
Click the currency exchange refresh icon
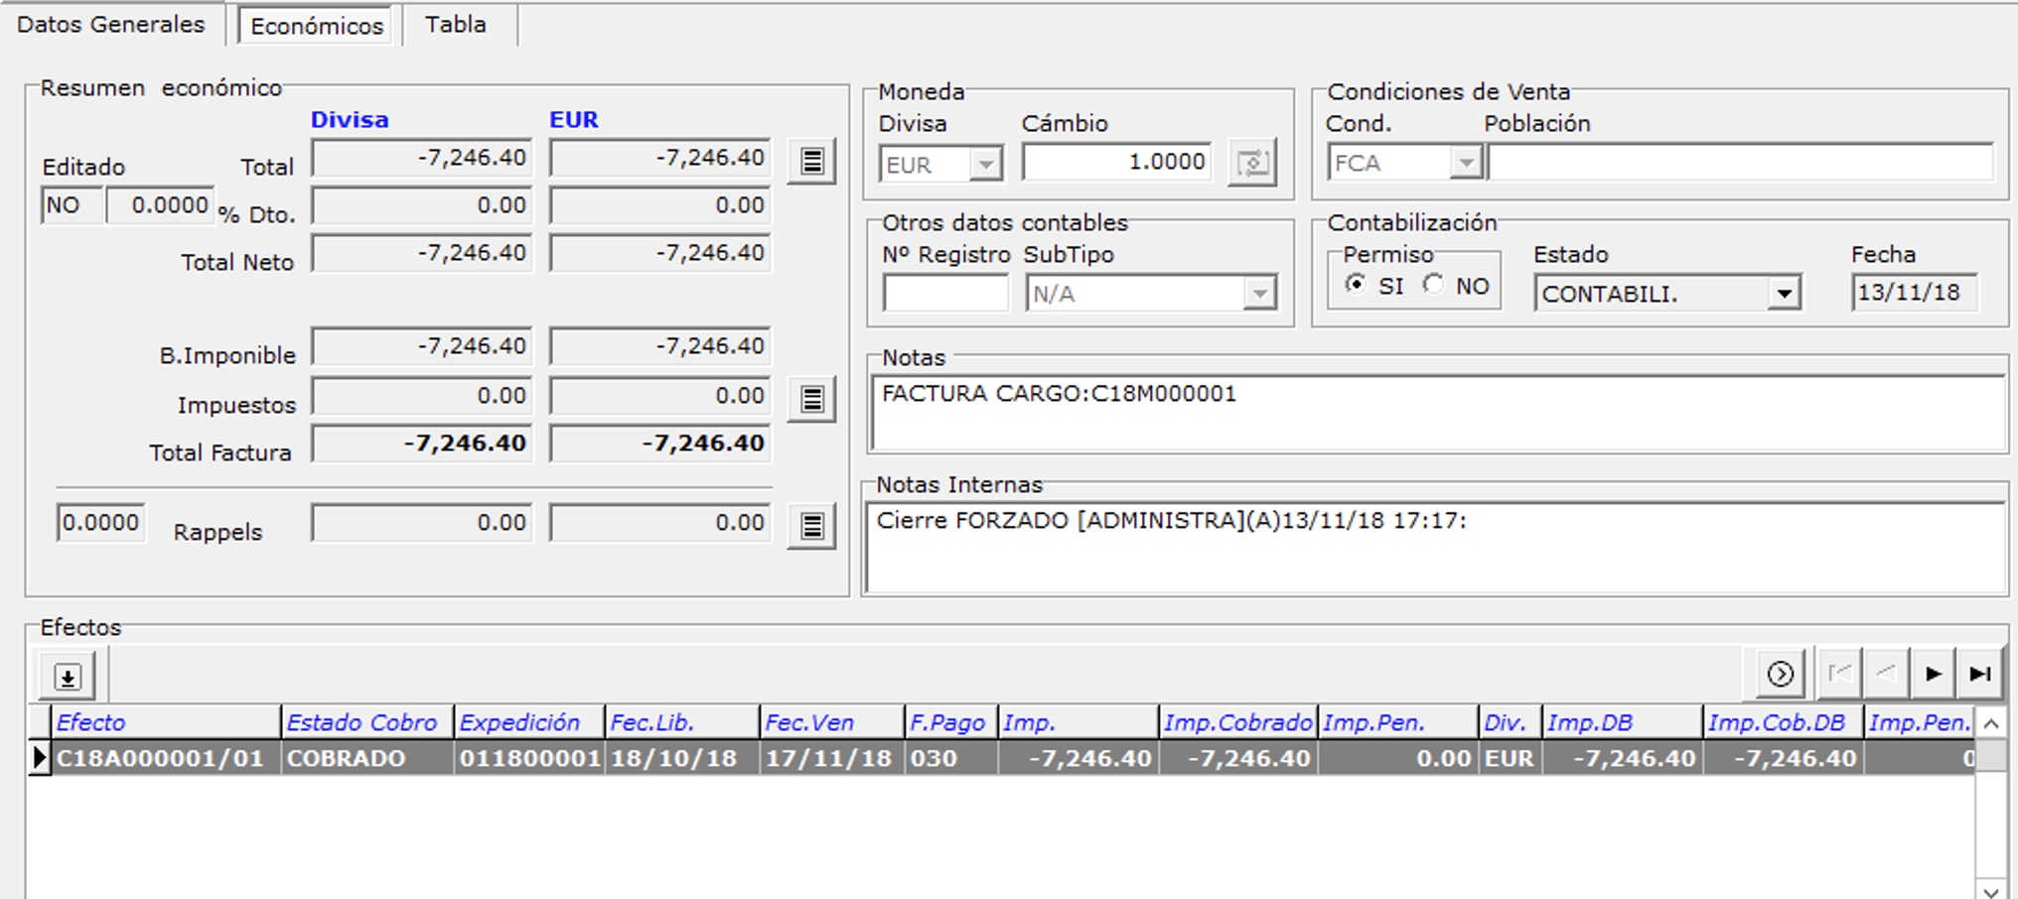(x=1252, y=163)
